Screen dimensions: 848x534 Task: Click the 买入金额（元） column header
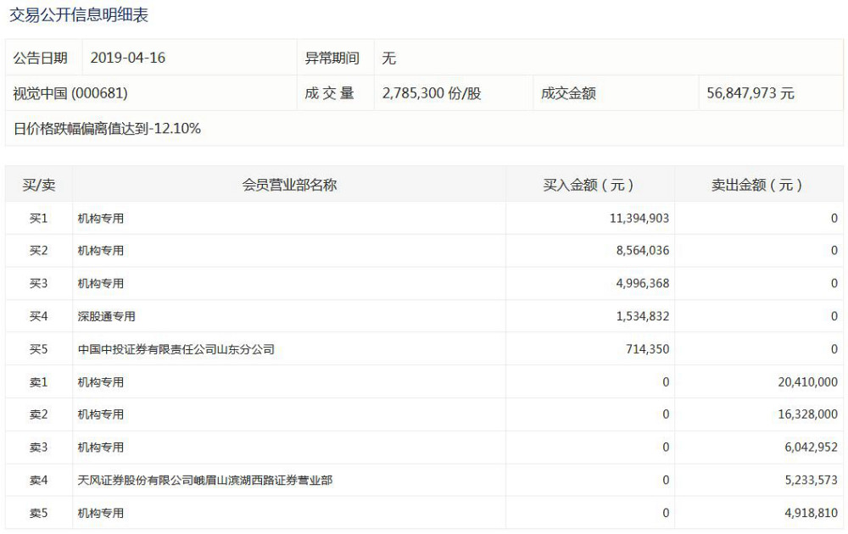(x=589, y=185)
